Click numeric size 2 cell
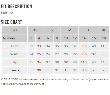 [31, 38]
